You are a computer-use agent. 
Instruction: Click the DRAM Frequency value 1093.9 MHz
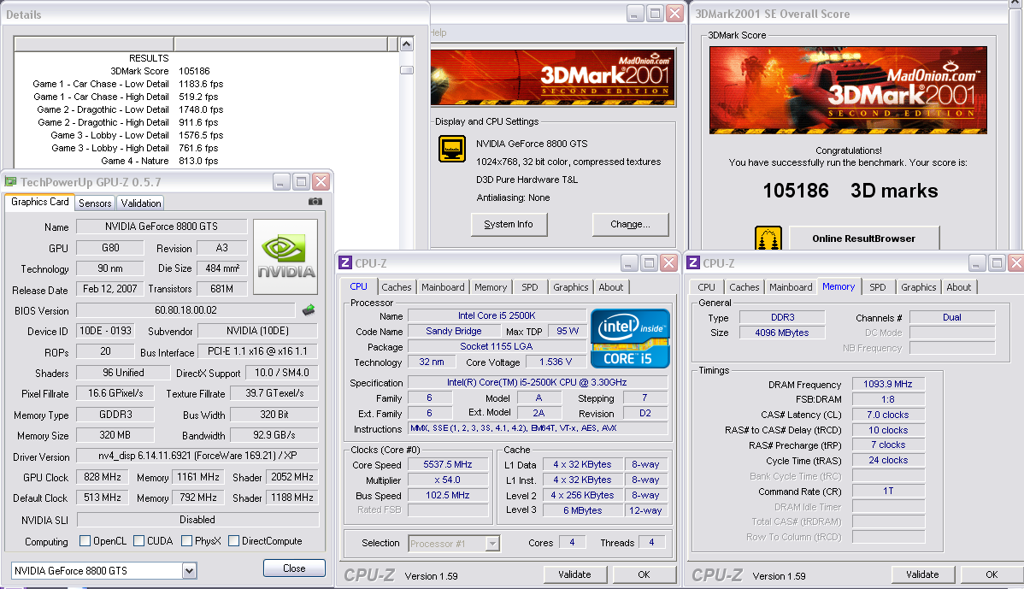click(887, 384)
